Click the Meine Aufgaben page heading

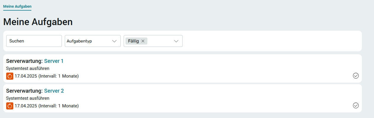(x=38, y=22)
